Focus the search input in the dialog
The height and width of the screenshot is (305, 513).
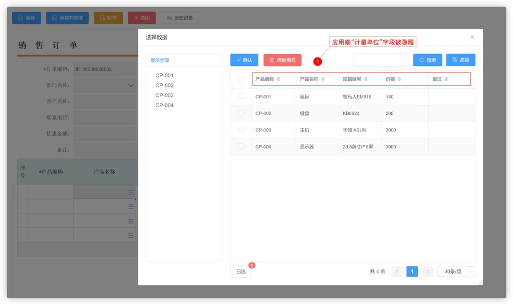[381, 60]
